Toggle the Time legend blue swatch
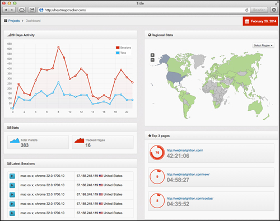This screenshot has height=221, width=280. point(118,53)
